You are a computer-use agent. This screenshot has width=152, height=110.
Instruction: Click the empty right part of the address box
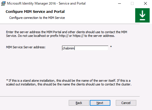[91, 48]
